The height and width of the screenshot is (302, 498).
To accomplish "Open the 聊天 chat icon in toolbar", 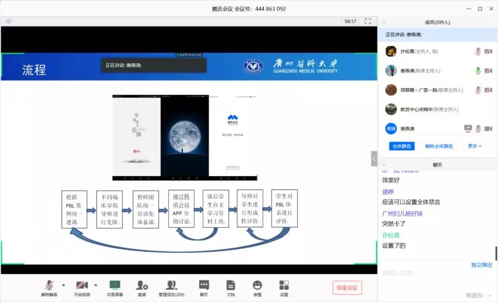I will pos(204,285).
